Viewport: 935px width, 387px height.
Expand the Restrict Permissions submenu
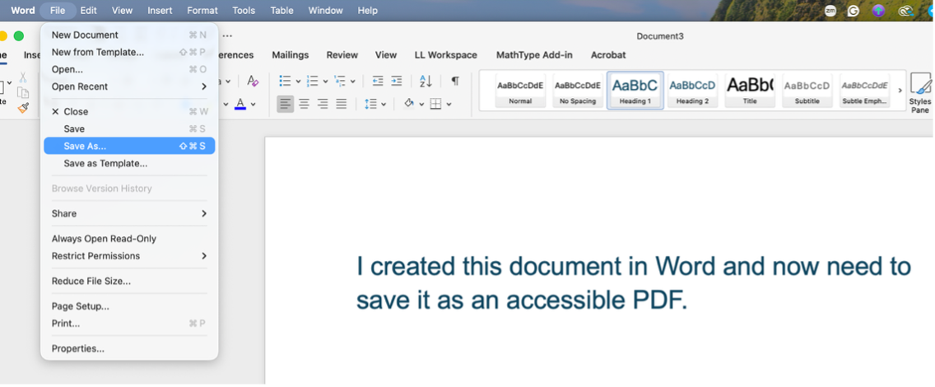coord(204,256)
